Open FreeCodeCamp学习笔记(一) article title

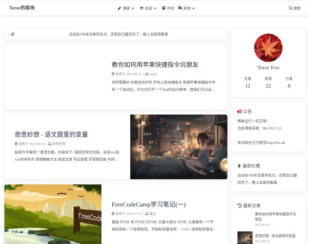pyautogui.click(x=148, y=204)
